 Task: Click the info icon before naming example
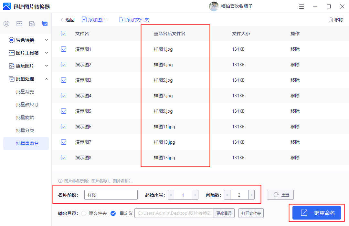click(60, 181)
